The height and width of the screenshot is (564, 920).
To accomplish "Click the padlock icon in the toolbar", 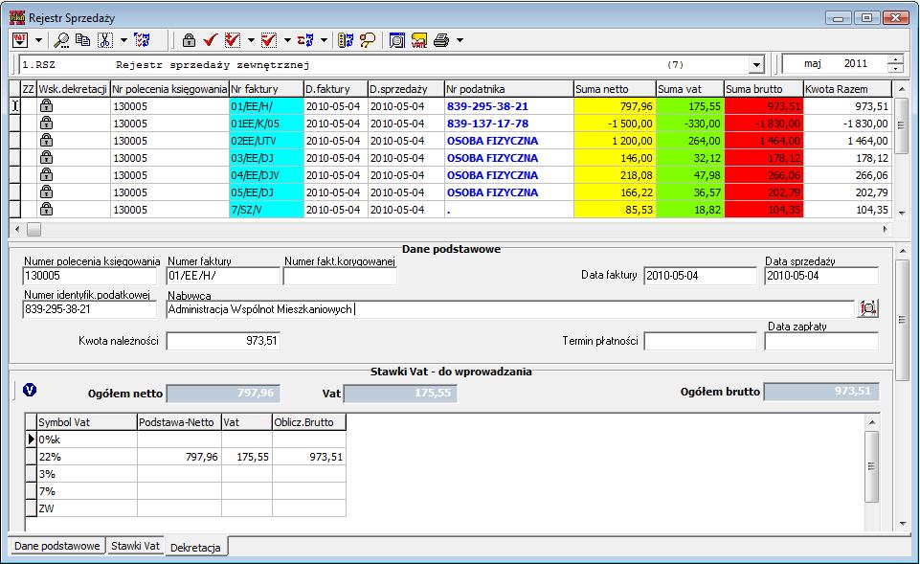I will click(x=189, y=40).
